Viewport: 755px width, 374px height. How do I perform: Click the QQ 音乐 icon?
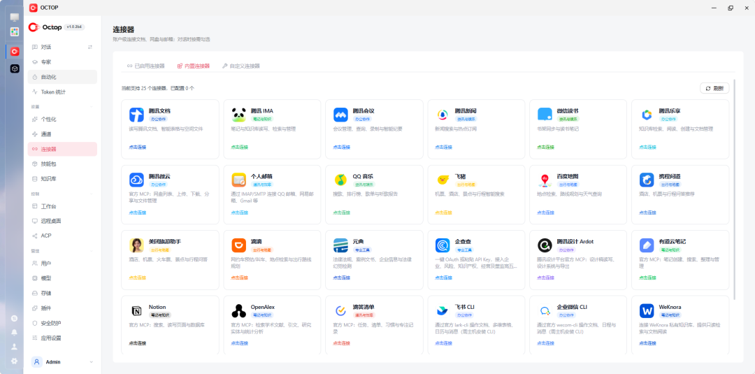coord(341,180)
